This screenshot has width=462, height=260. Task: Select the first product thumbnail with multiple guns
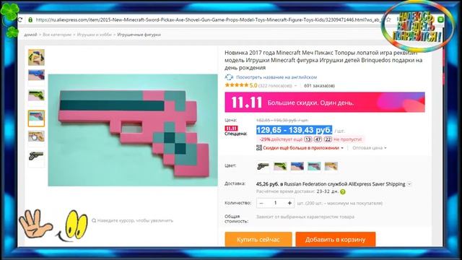(x=36, y=57)
